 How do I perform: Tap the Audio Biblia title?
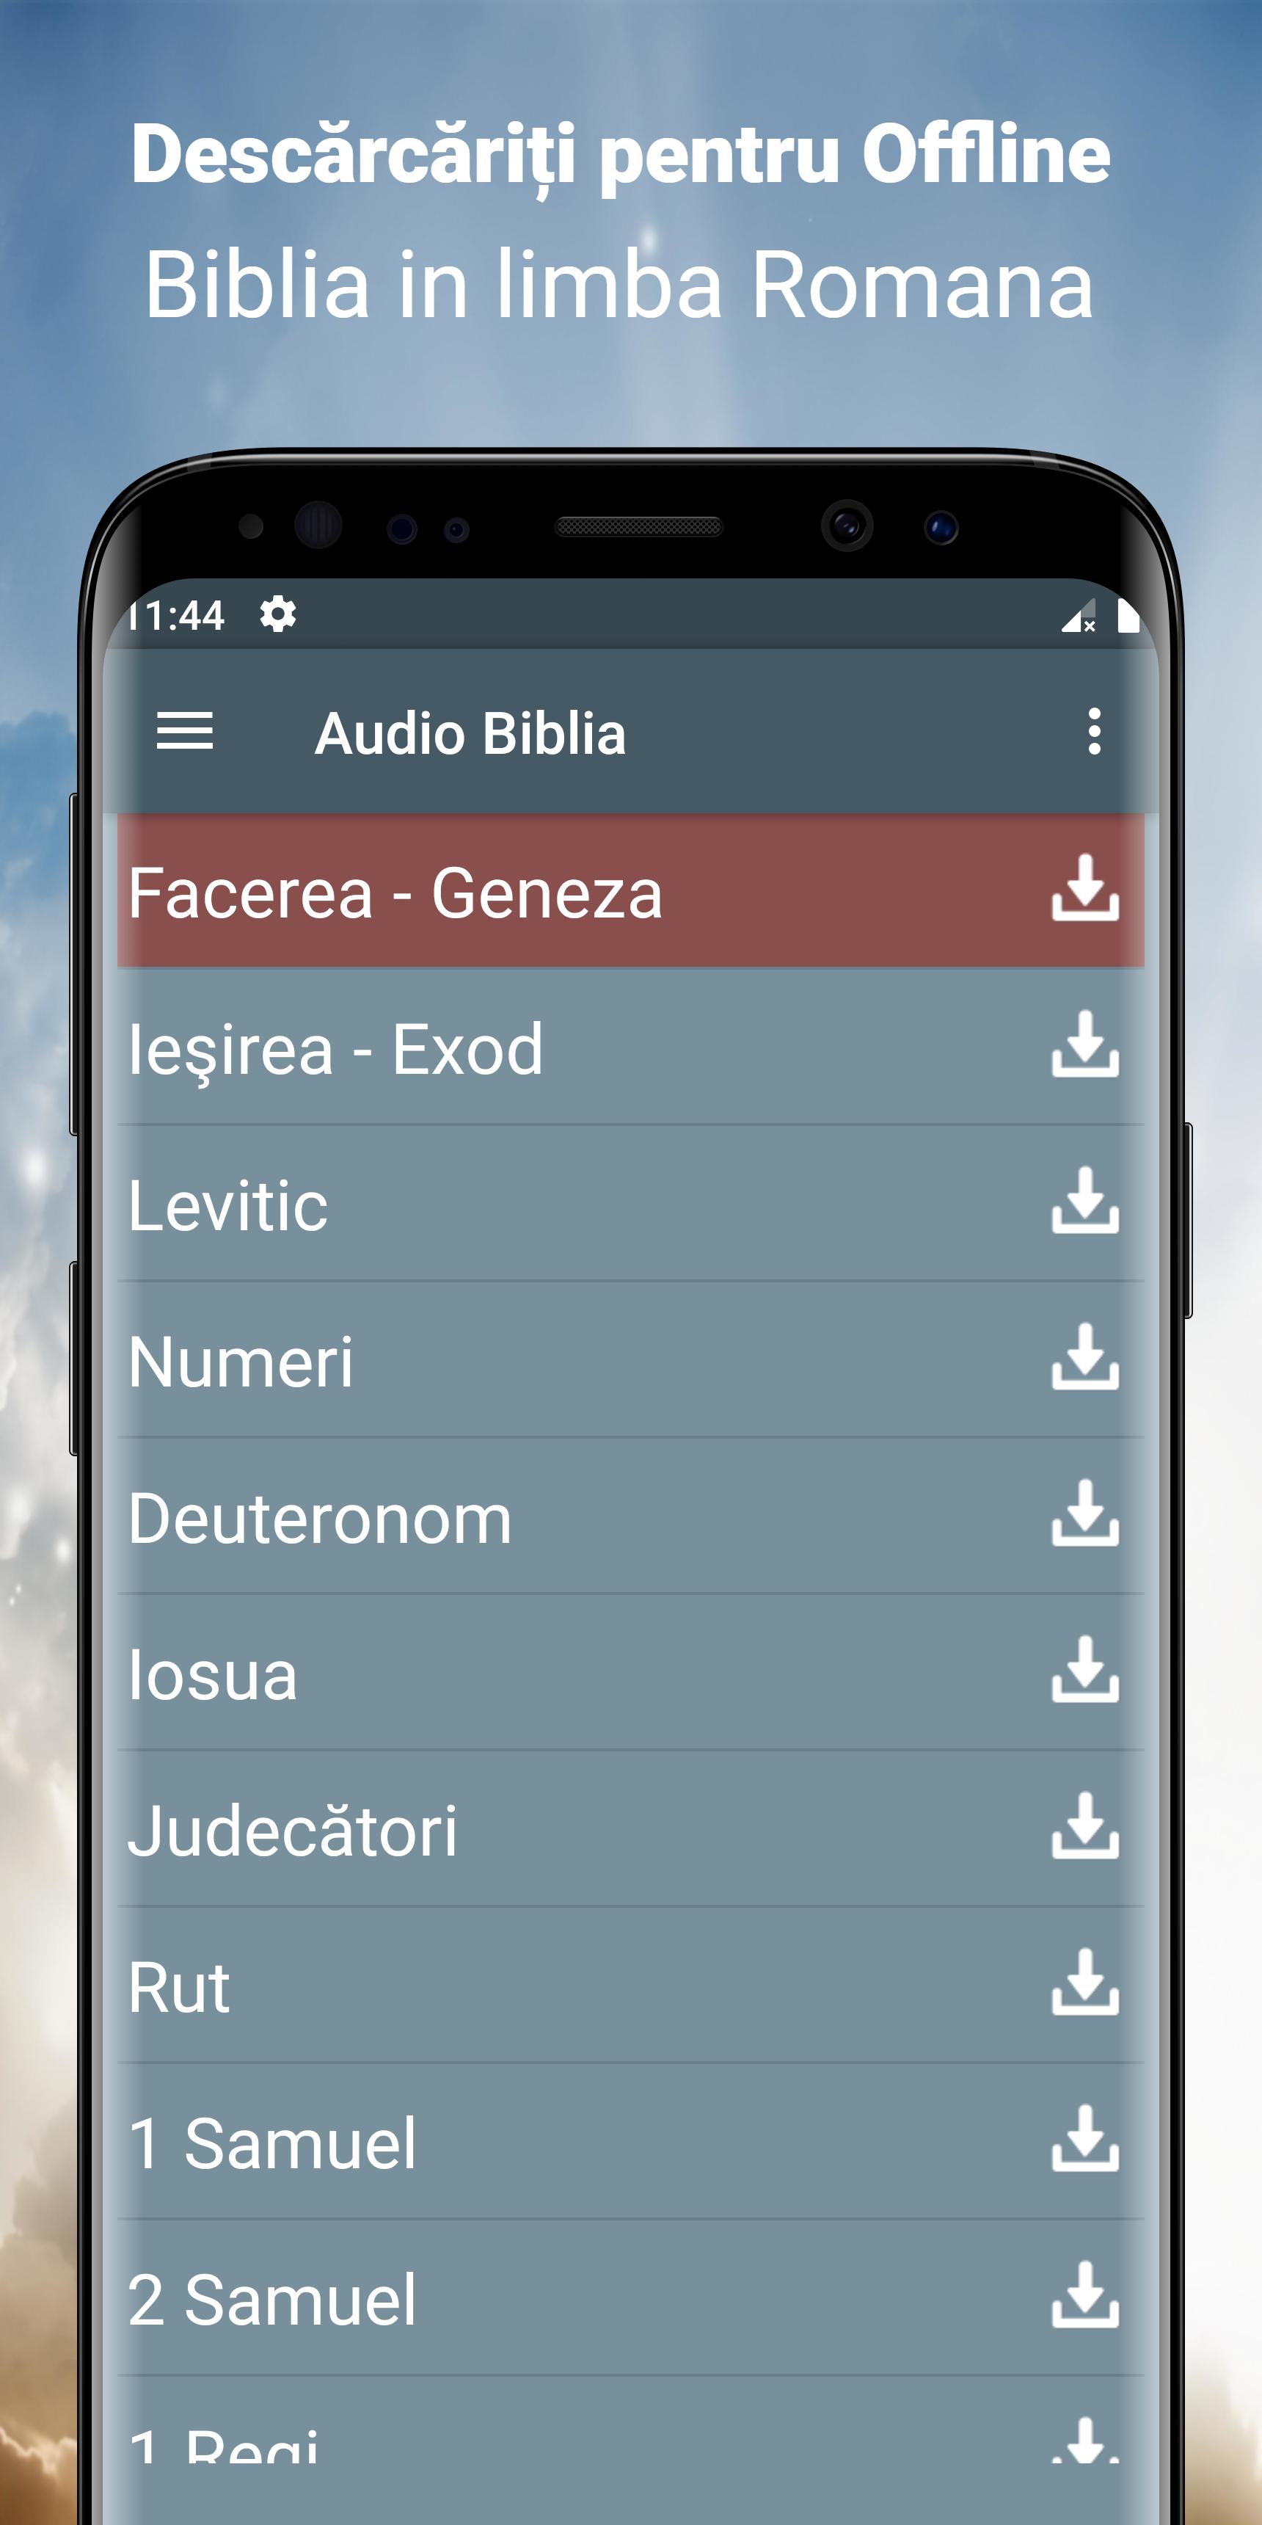470,733
